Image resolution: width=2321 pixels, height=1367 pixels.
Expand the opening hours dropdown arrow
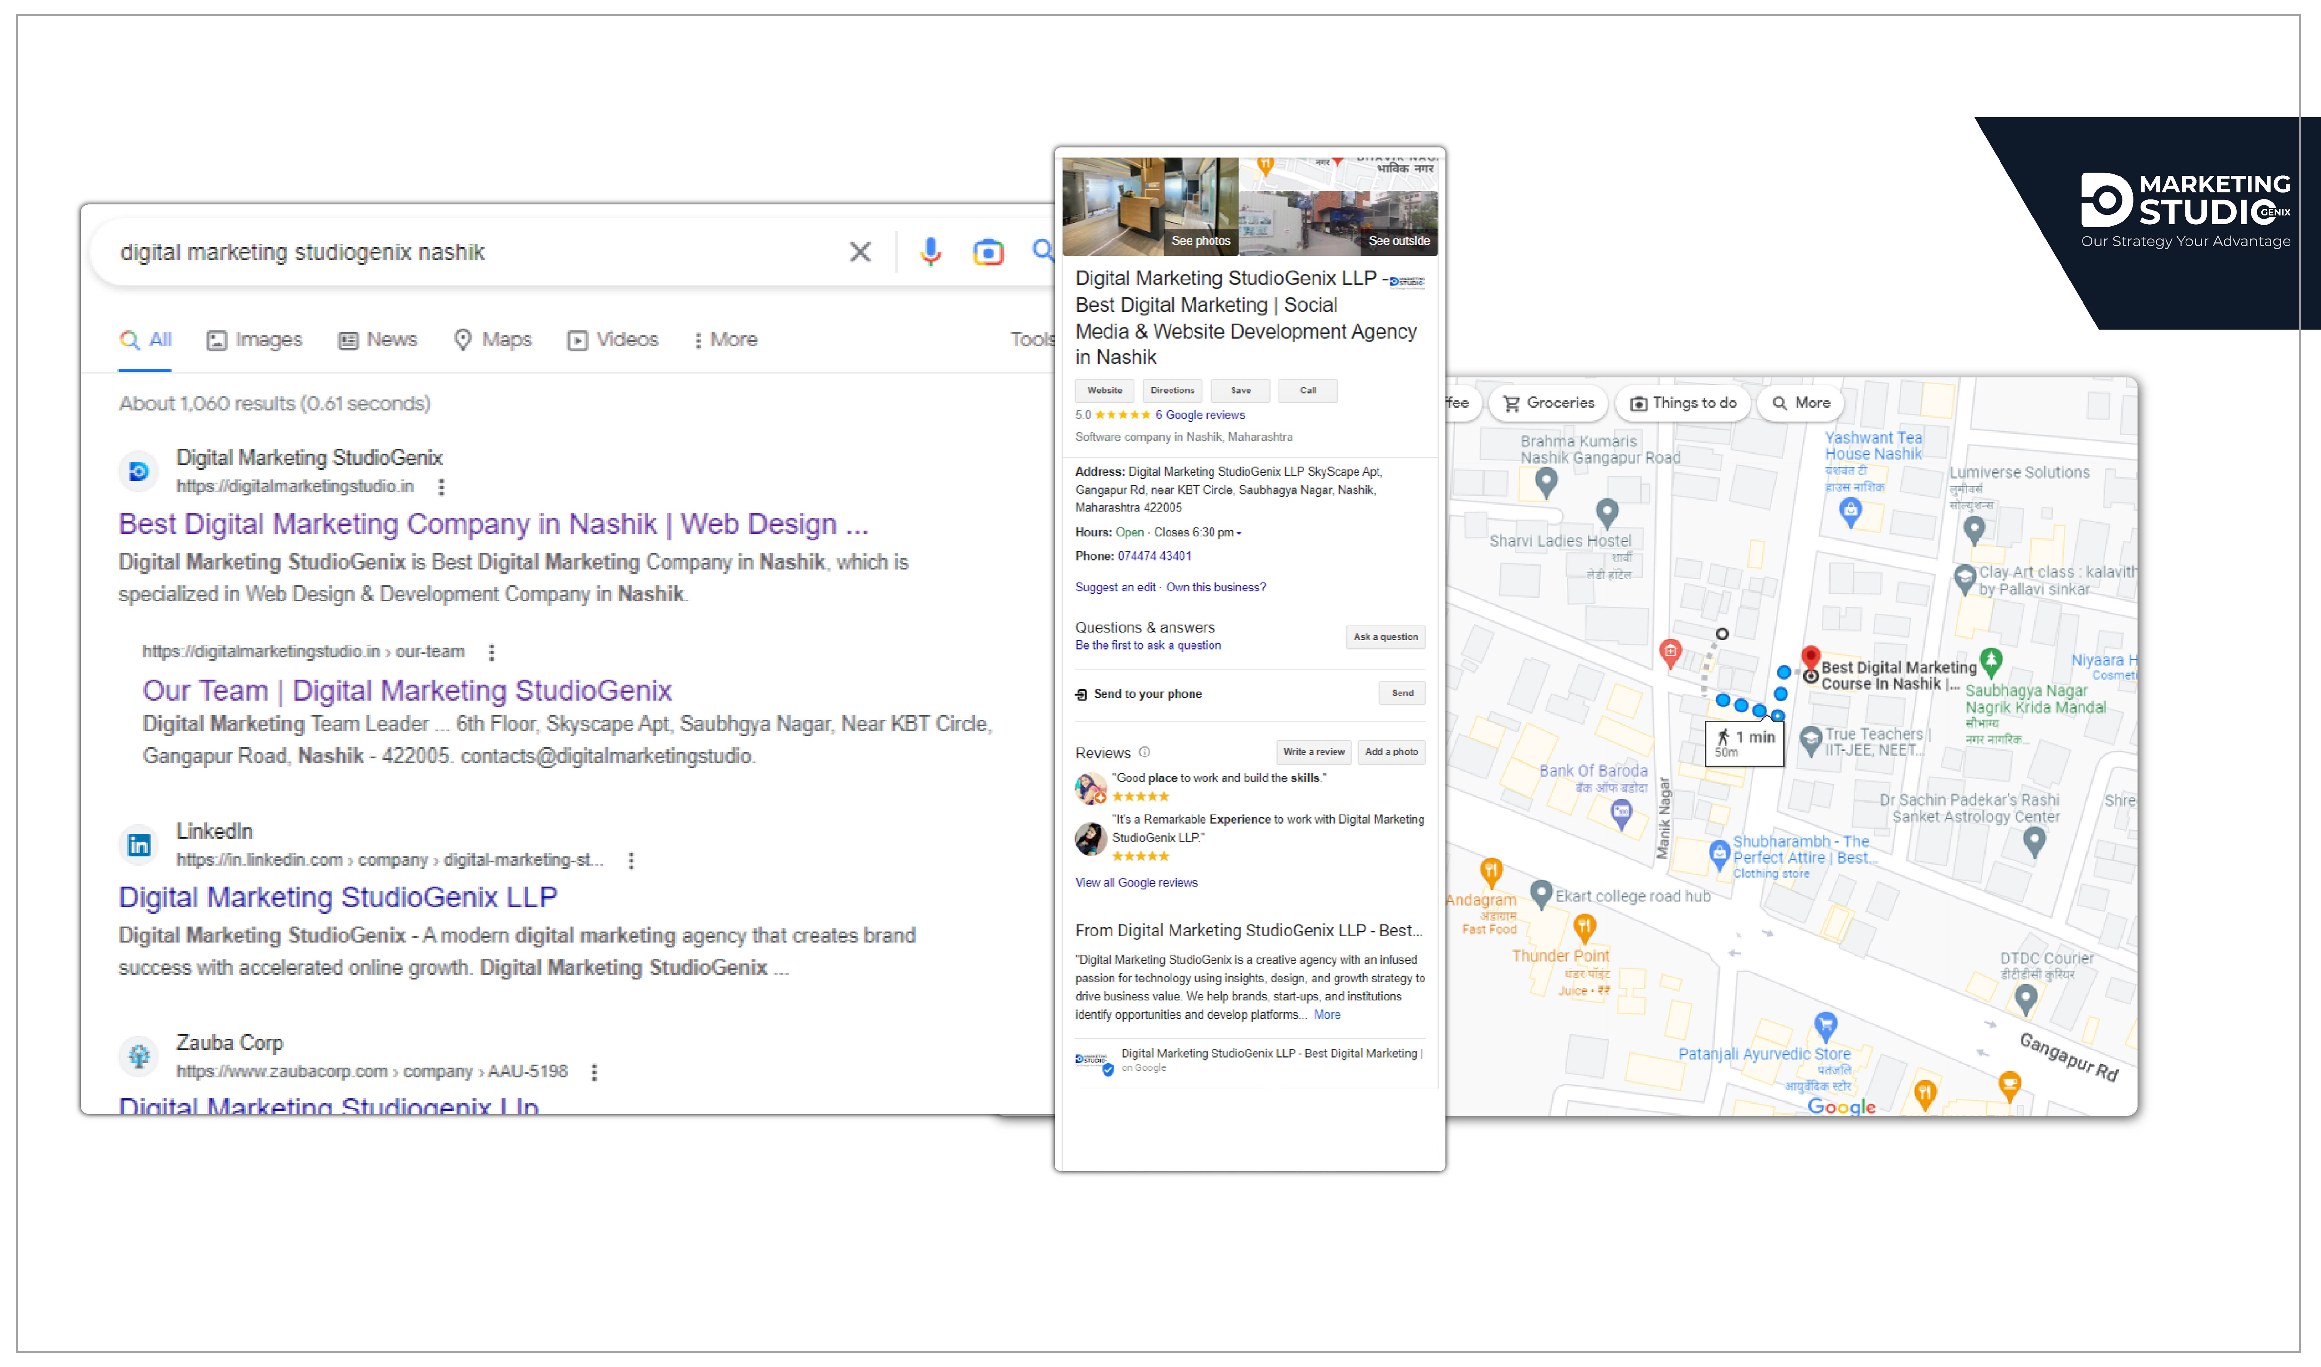1239,533
